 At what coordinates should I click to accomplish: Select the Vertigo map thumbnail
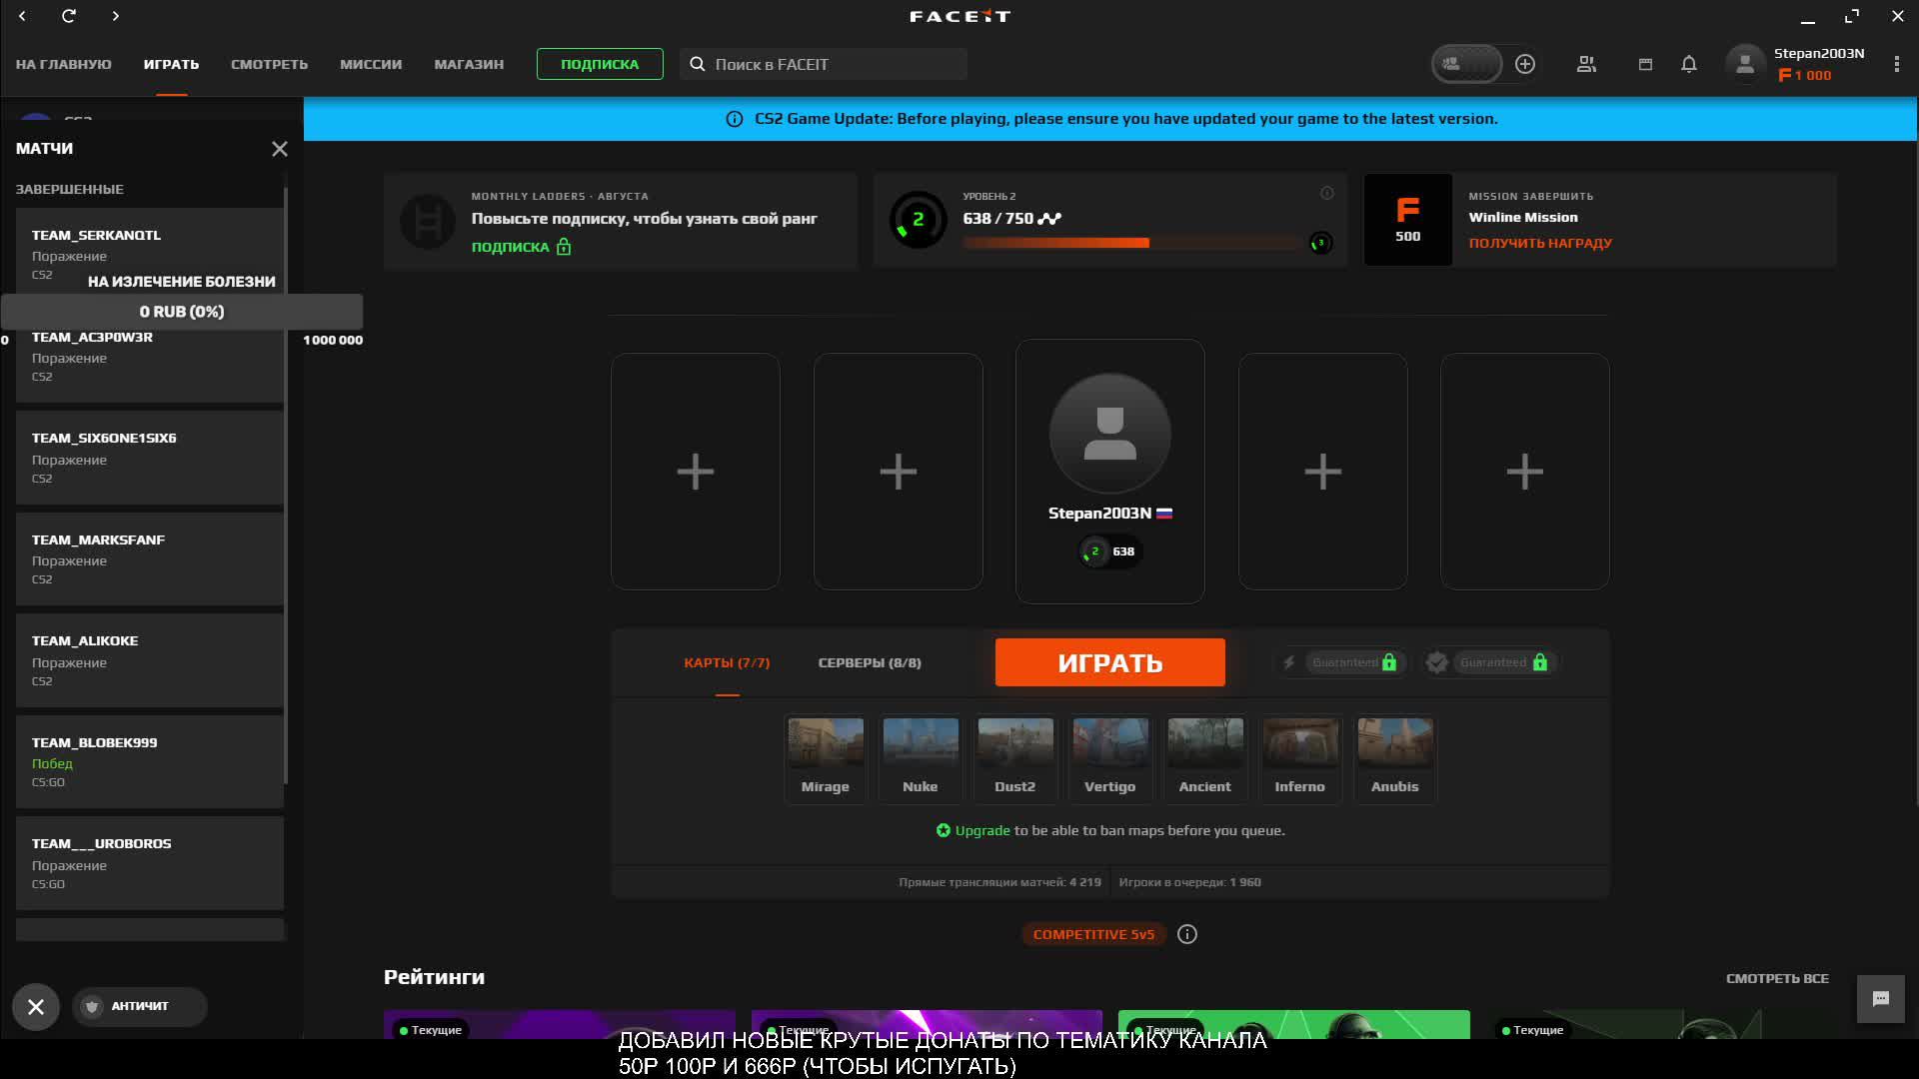[x=1110, y=757]
